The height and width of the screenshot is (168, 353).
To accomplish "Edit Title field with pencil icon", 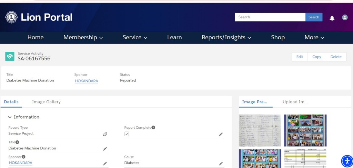I will tap(105, 149).
